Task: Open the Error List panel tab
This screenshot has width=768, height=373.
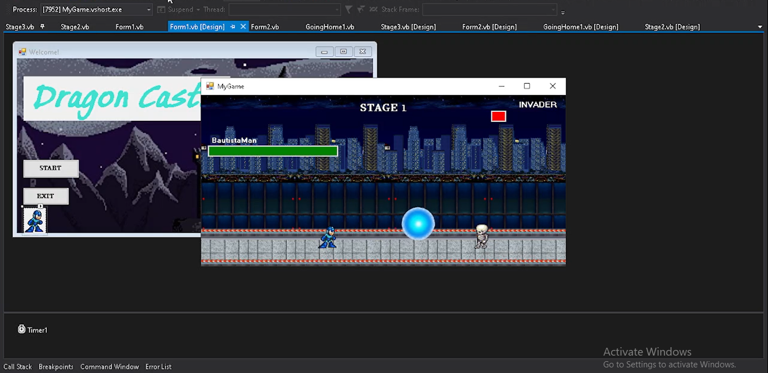Action: tap(159, 367)
